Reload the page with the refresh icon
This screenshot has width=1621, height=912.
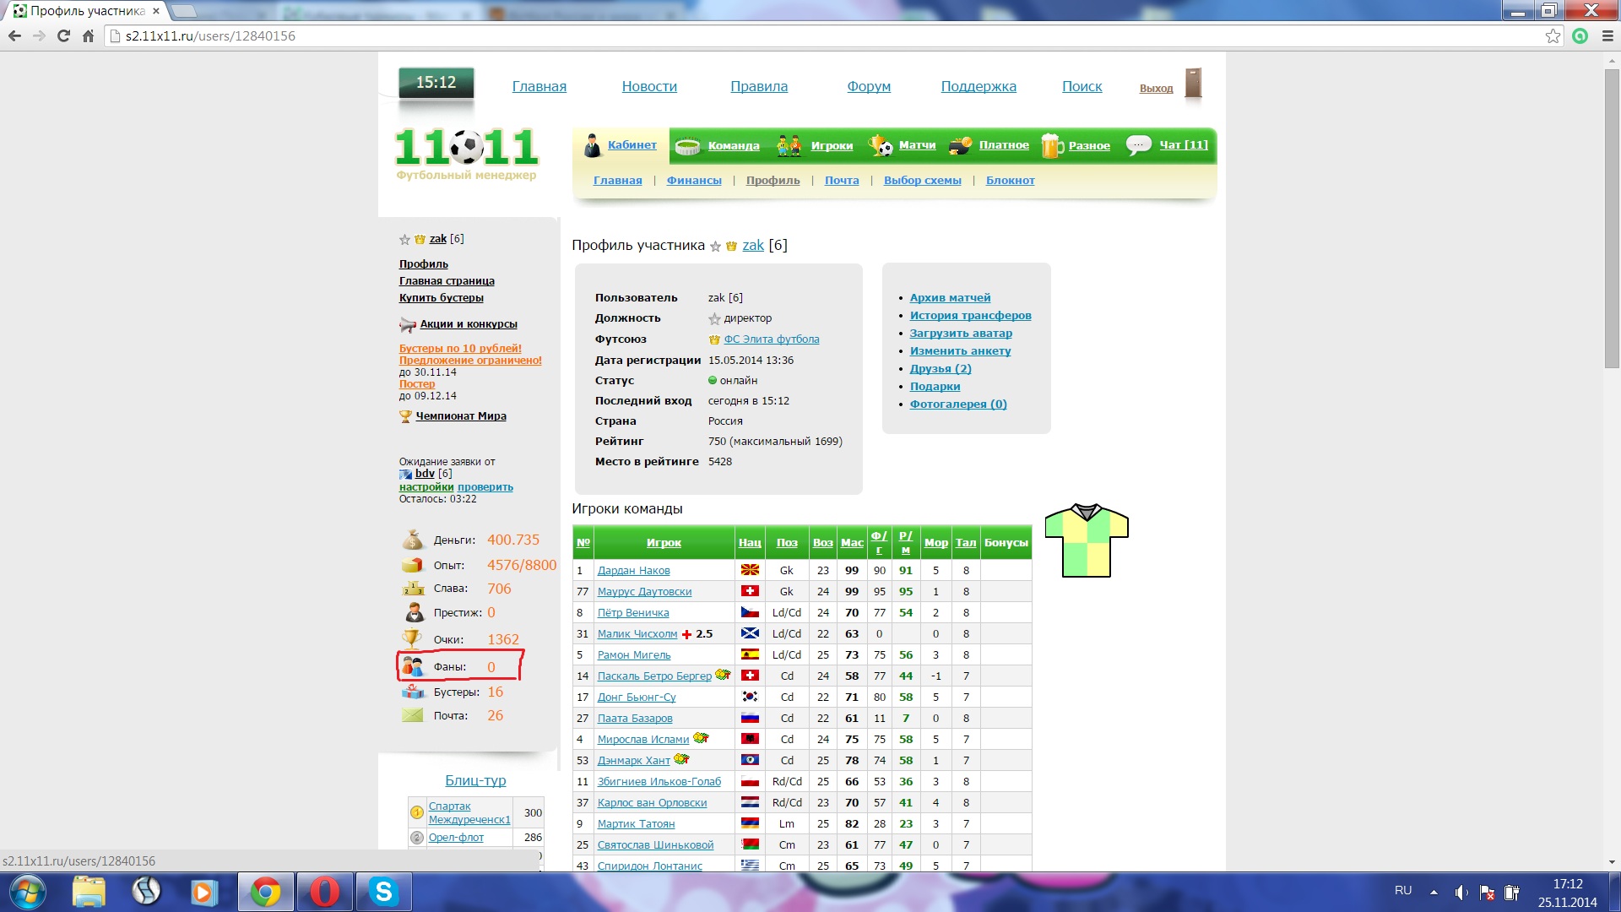pos(63,35)
